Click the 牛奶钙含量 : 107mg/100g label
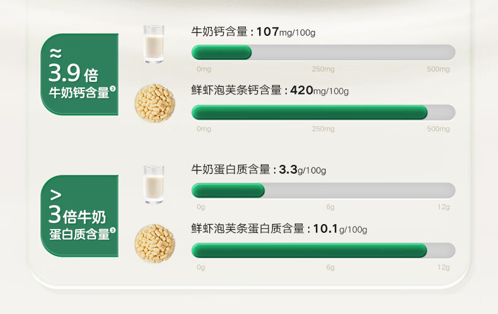Screen dimensions: 498x314 253,31
